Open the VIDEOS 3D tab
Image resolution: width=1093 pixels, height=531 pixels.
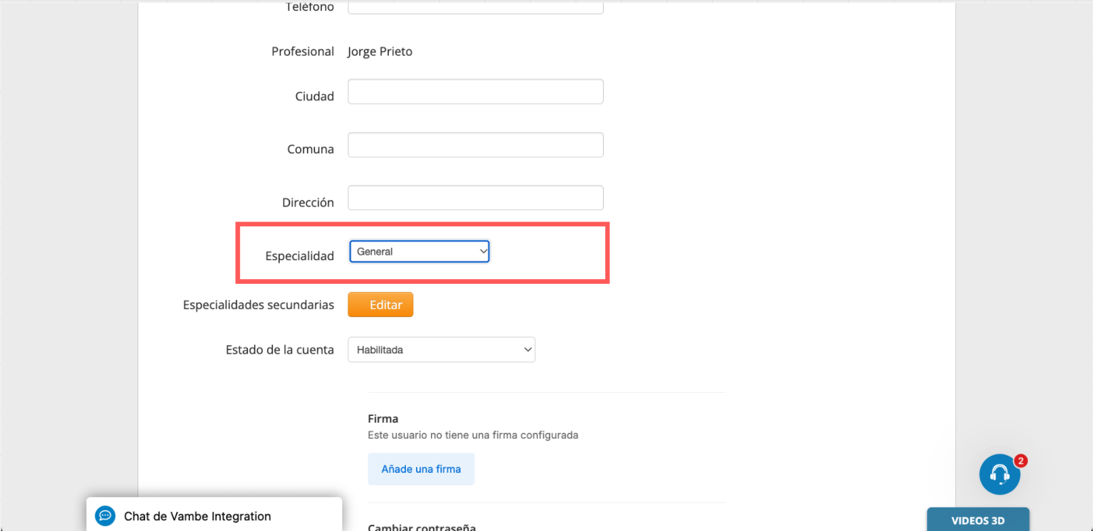977,520
